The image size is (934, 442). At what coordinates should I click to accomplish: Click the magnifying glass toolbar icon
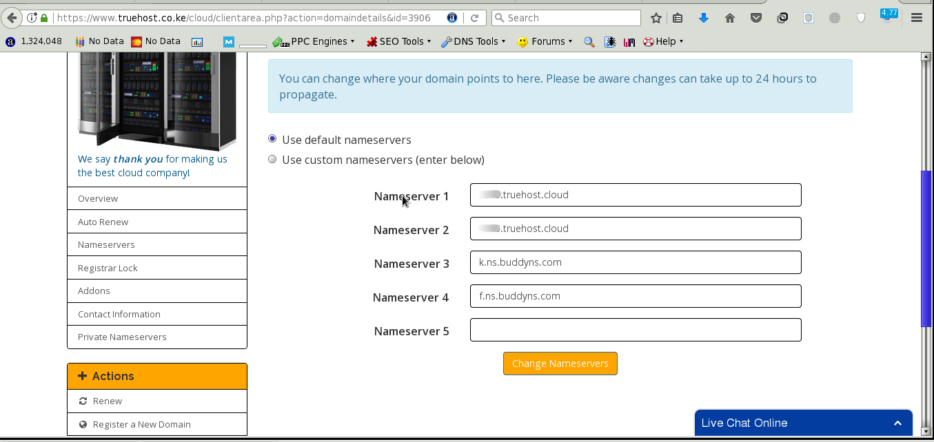589,42
